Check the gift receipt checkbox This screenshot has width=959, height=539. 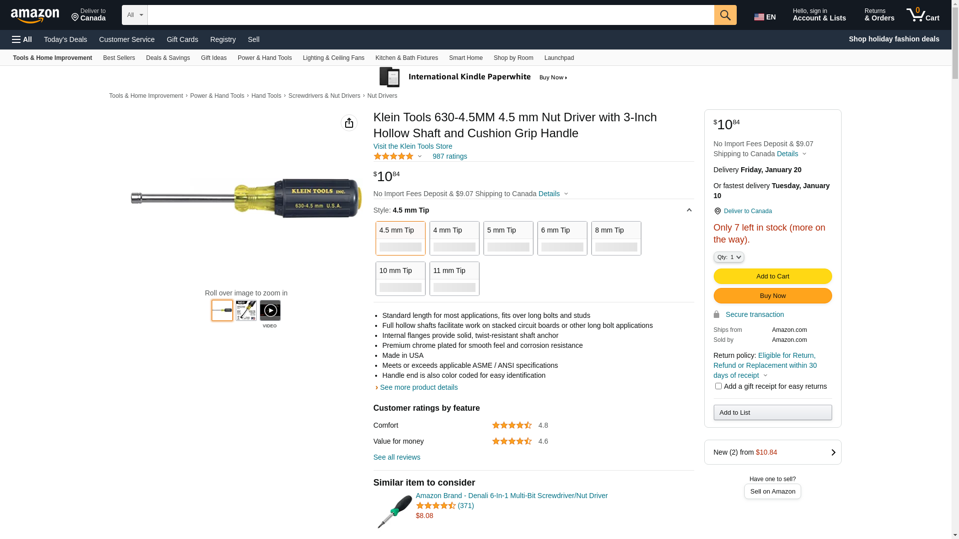point(718,386)
